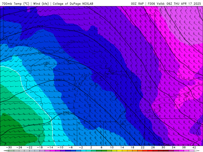The height and width of the screenshot is (152, 203).
Task: Click the 34 colorbar tick label
Action: [174, 147]
